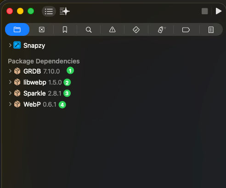Expand the Snapzy project chevron

click(10, 45)
